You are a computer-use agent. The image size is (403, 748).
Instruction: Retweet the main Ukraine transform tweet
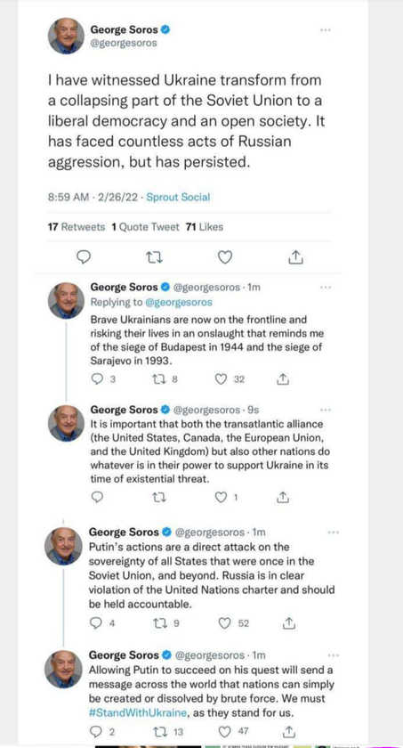point(154,257)
